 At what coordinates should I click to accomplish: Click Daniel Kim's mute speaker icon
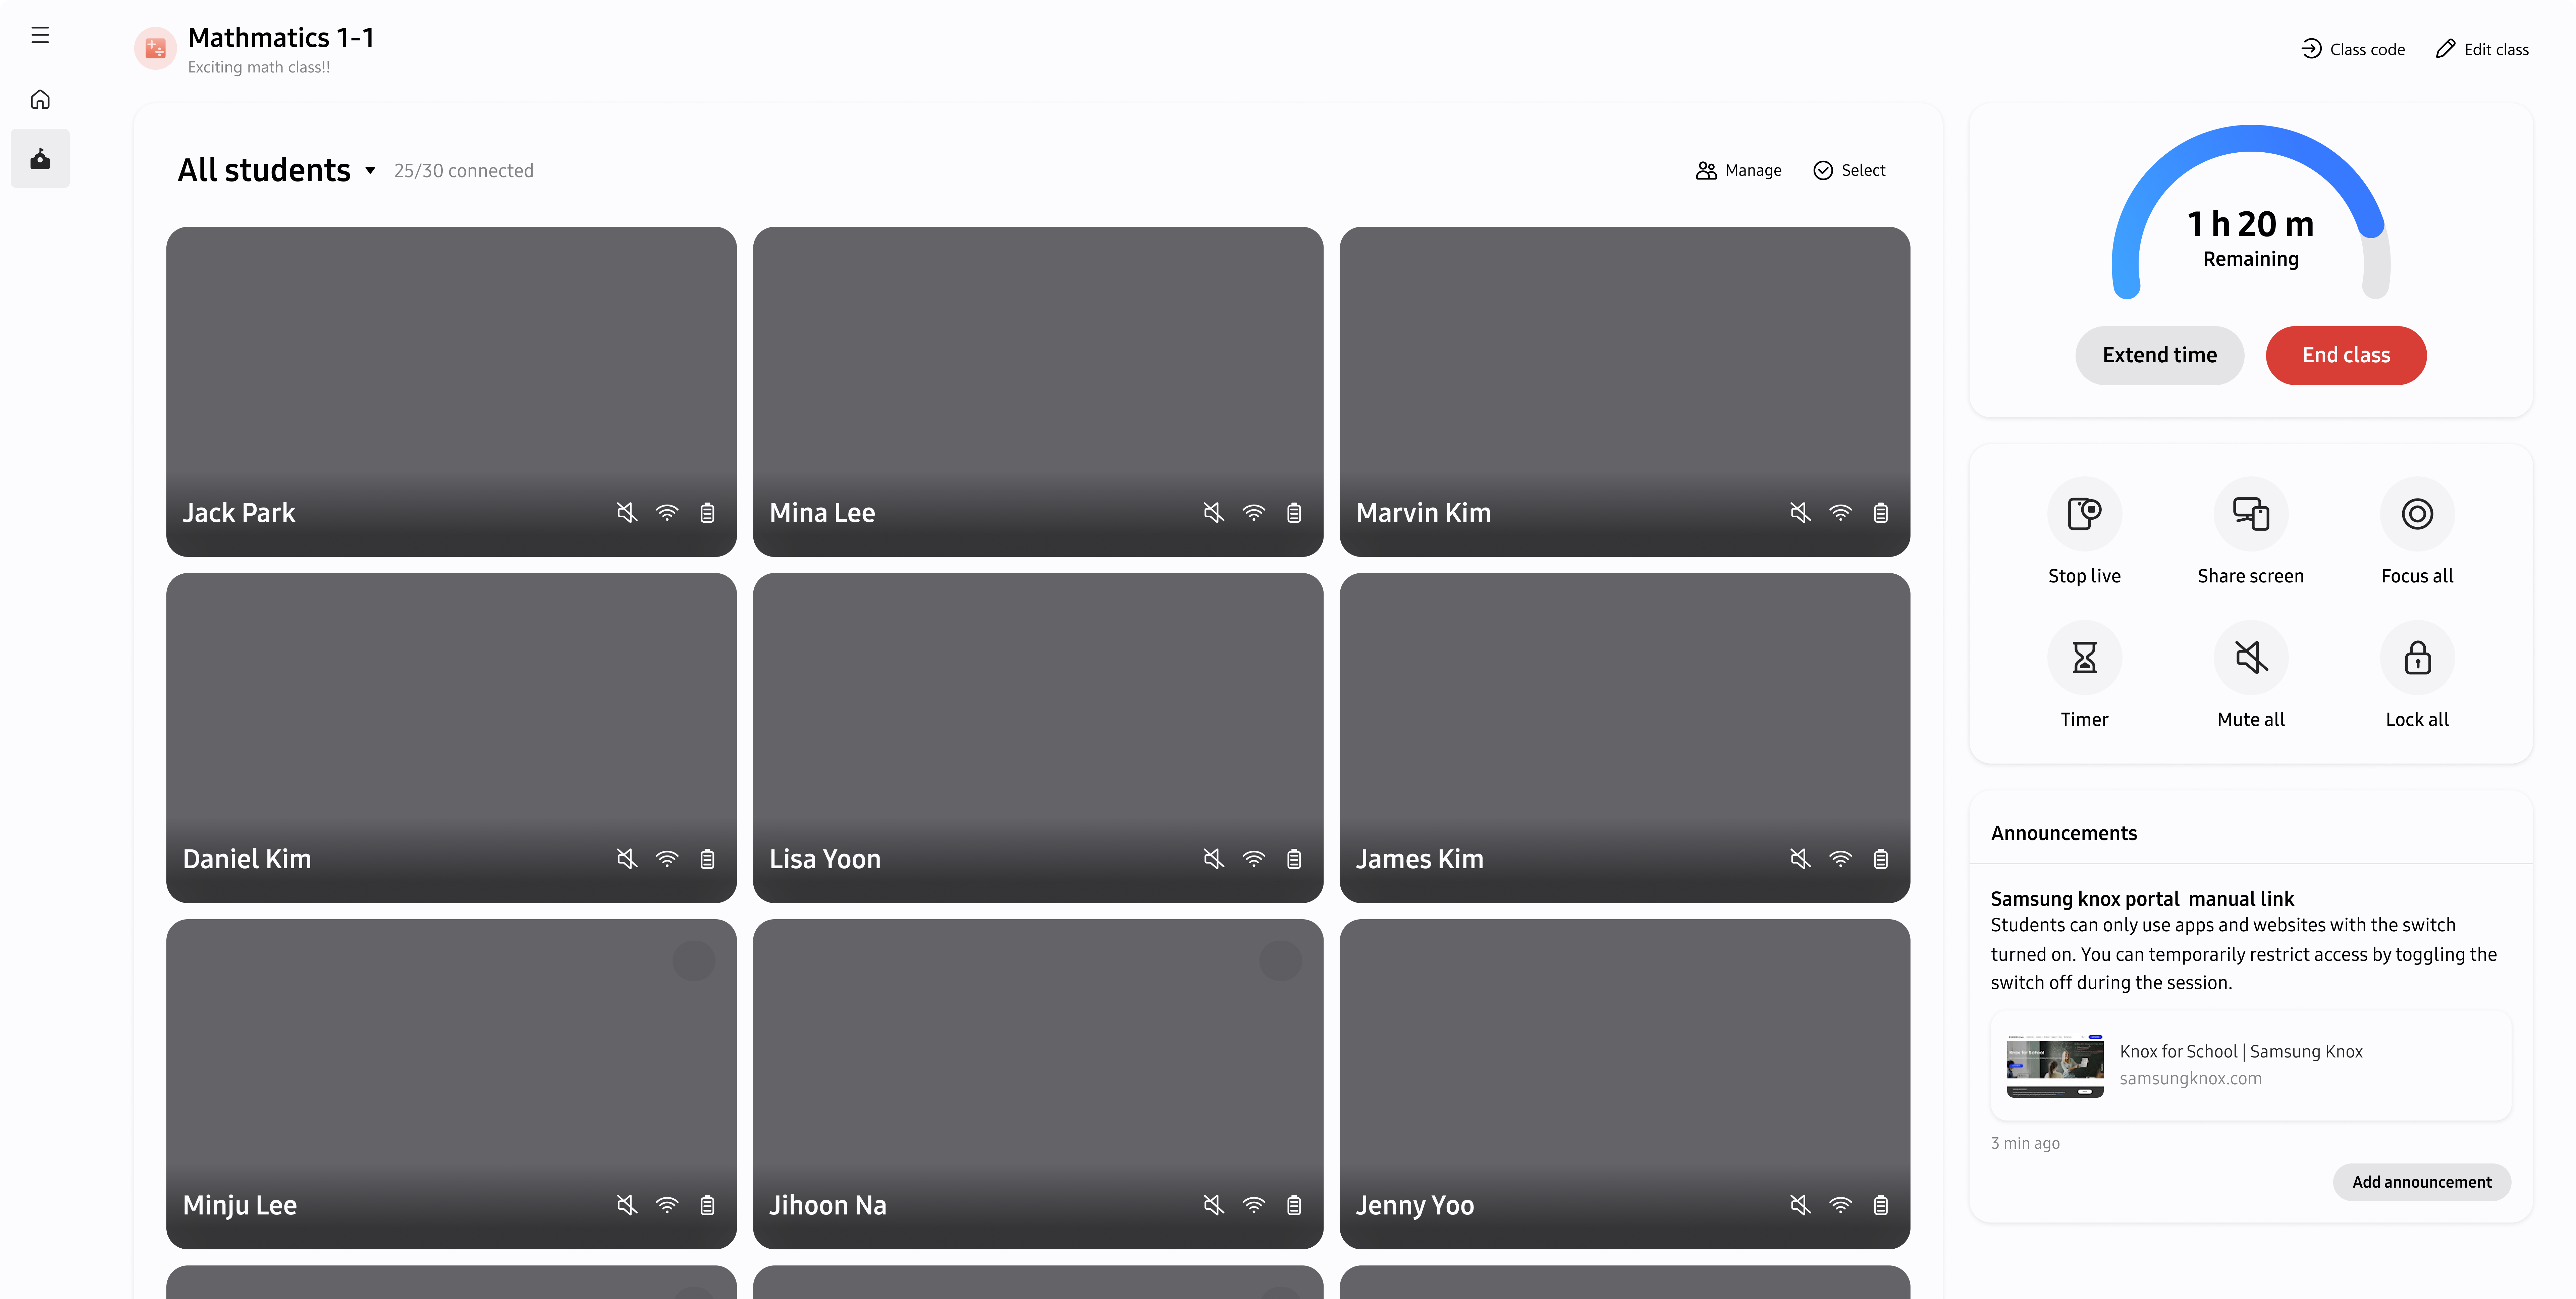pyautogui.click(x=627, y=859)
